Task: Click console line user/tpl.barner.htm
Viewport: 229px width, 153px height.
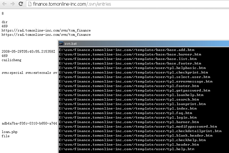Action: [129, 122]
